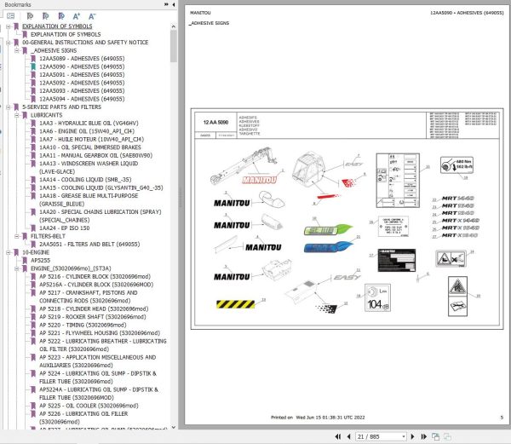Go to next page
Viewport: 511px width, 444px height.
point(412,436)
